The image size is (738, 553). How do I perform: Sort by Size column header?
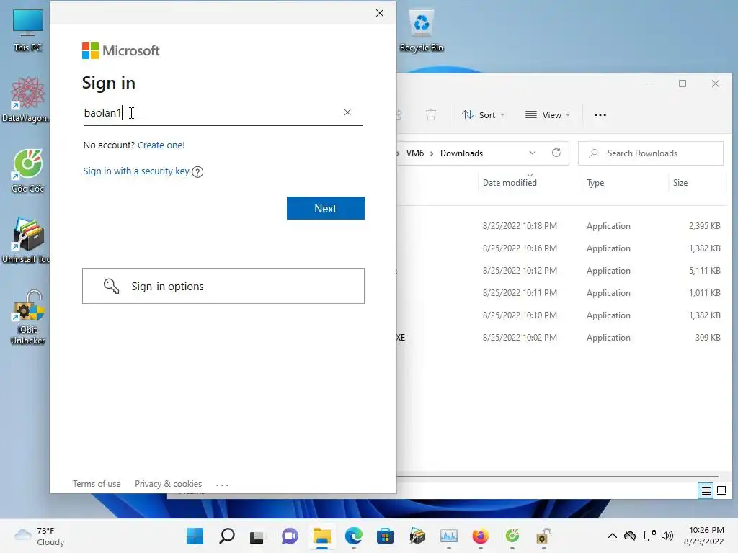(x=680, y=182)
